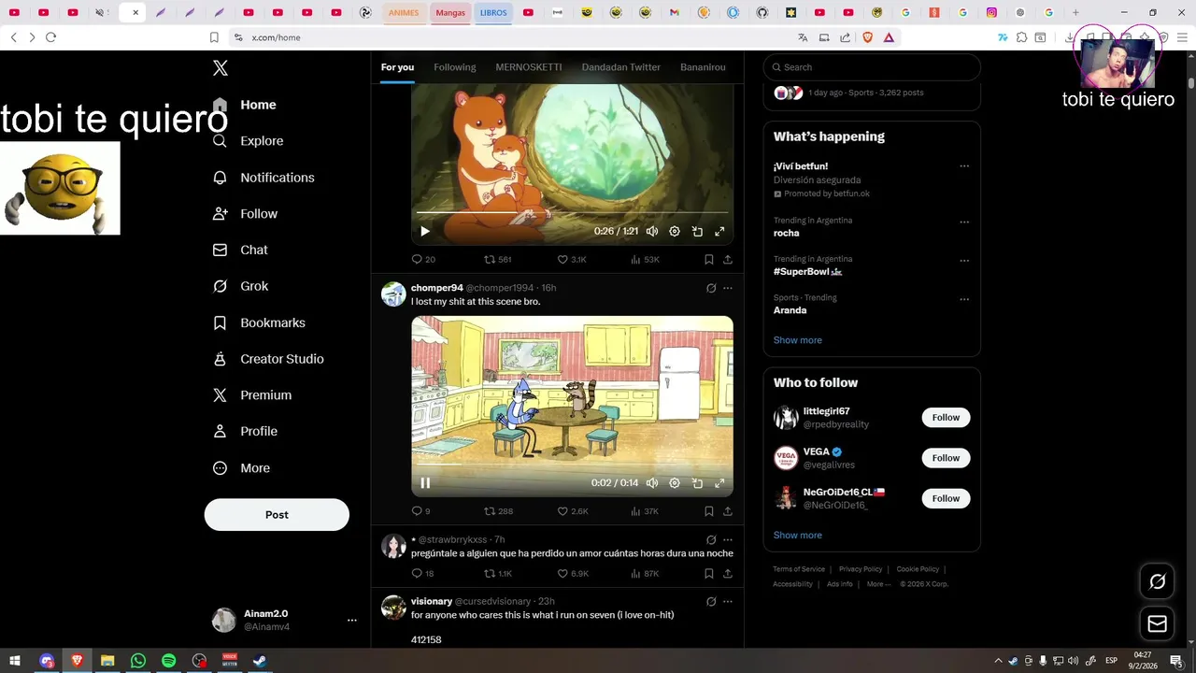Seek on kitchen video progress bar
This screenshot has width=1196, height=673.
[x=572, y=465]
